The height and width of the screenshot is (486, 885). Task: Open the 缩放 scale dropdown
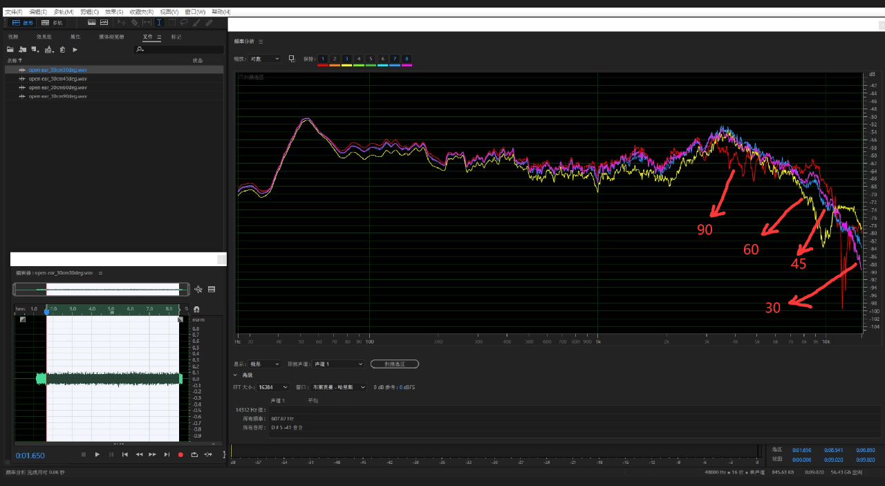pyautogui.click(x=265, y=59)
